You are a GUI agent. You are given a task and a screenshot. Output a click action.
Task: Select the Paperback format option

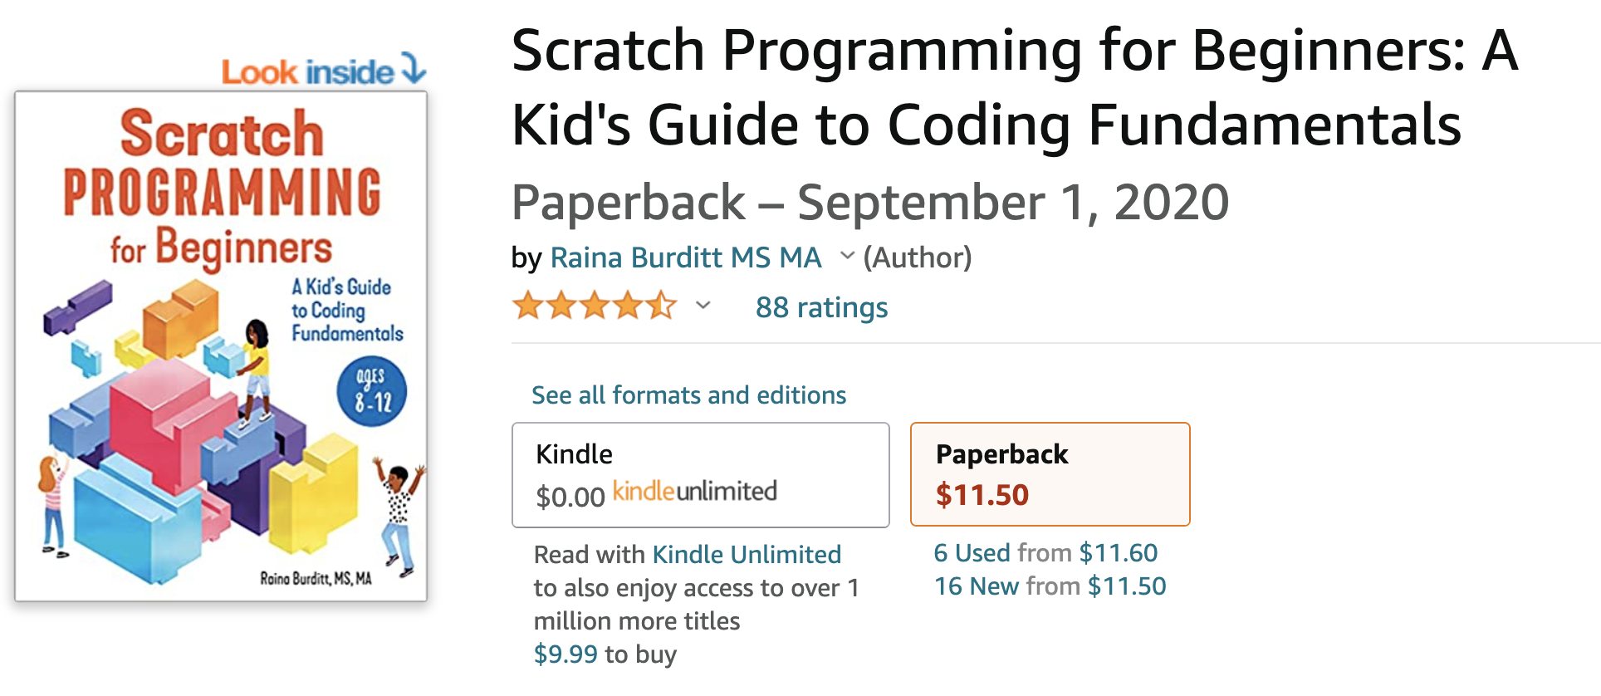[x=1050, y=474]
